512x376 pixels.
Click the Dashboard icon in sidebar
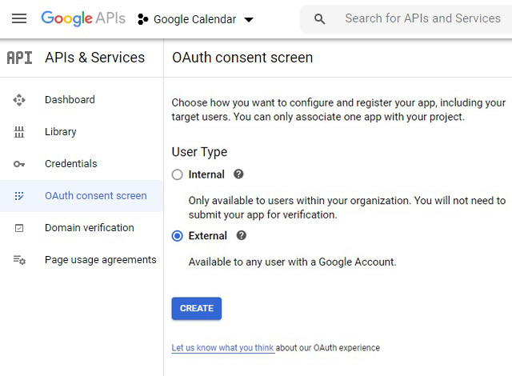point(20,100)
